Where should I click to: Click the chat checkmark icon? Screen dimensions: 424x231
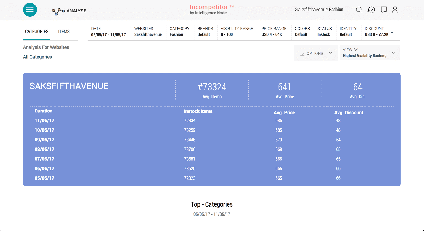(x=371, y=10)
